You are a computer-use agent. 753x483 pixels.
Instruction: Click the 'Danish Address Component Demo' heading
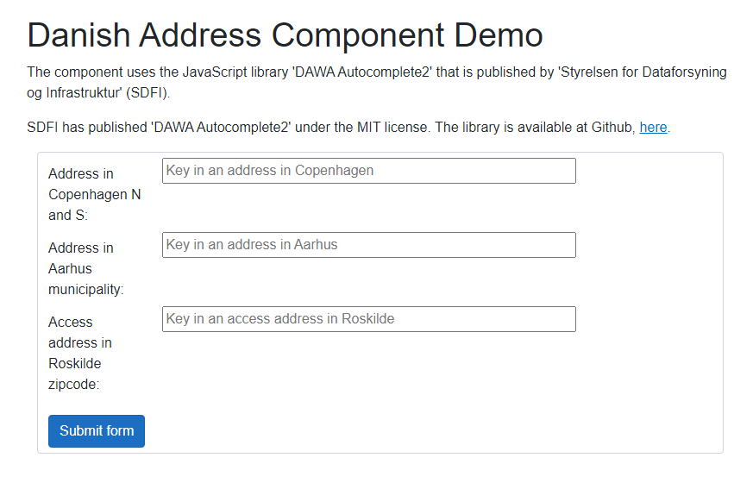(285, 35)
